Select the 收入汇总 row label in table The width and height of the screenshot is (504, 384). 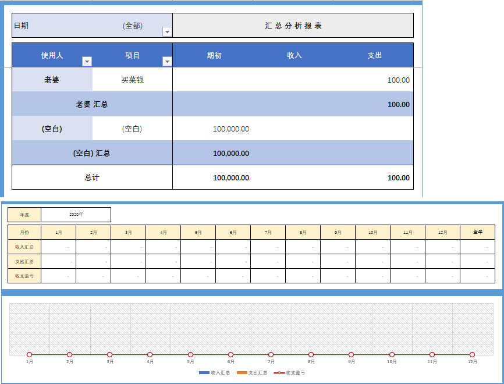(x=24, y=247)
